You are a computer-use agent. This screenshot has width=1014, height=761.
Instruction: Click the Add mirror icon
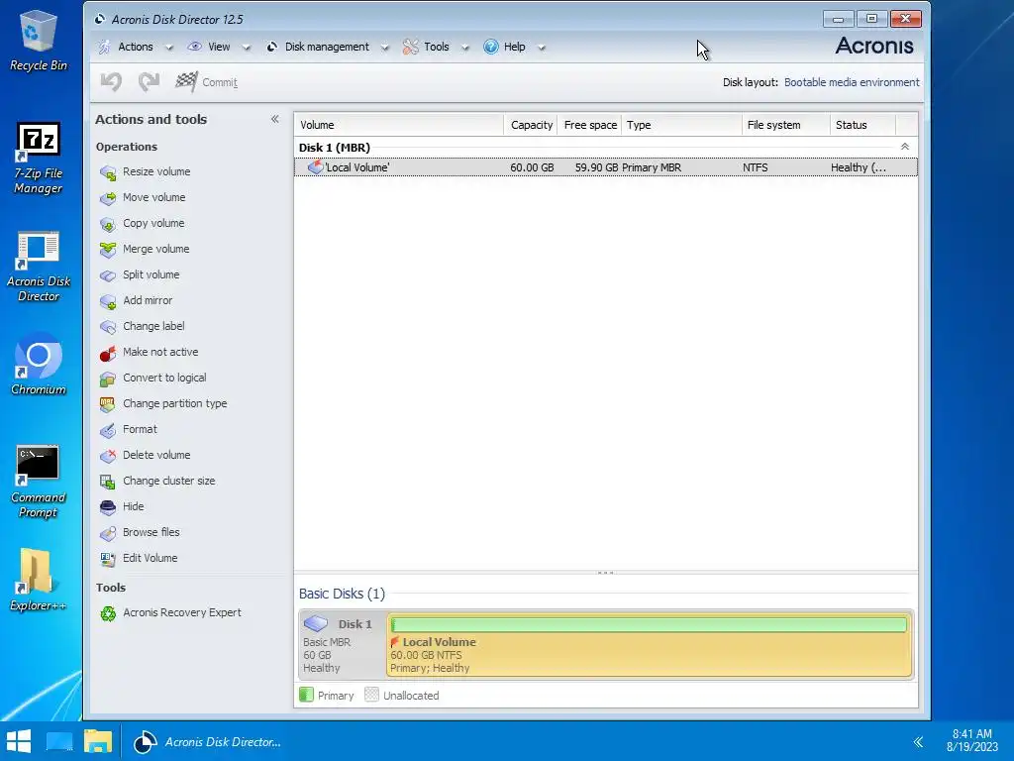tap(107, 301)
